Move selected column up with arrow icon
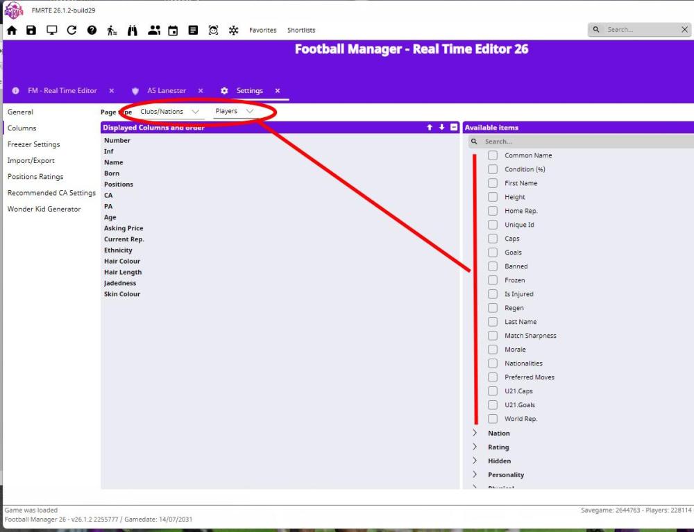Screen dimensions: 694x532 point(430,128)
